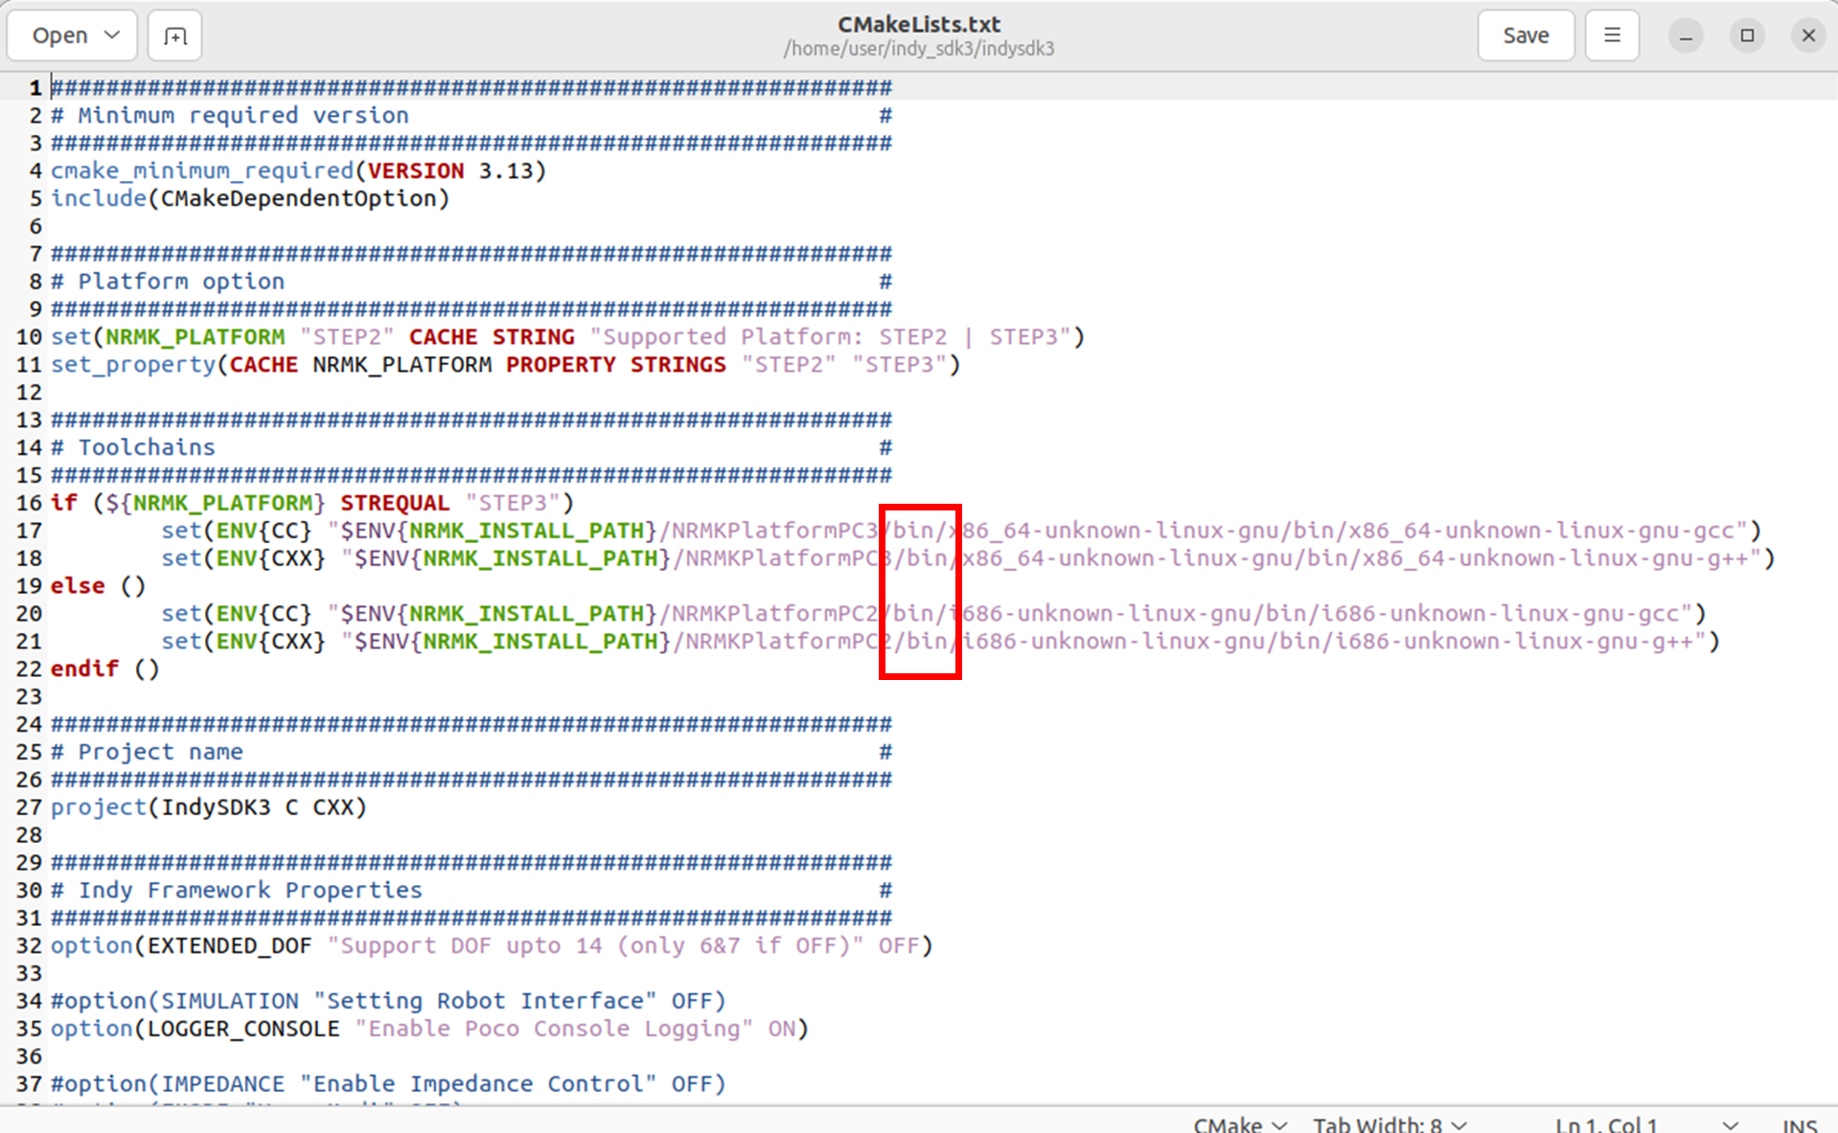Click the CMakeLists.txt window title

[919, 24]
